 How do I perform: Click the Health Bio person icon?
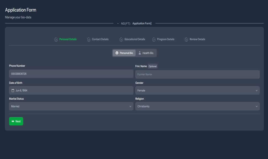click(x=140, y=53)
